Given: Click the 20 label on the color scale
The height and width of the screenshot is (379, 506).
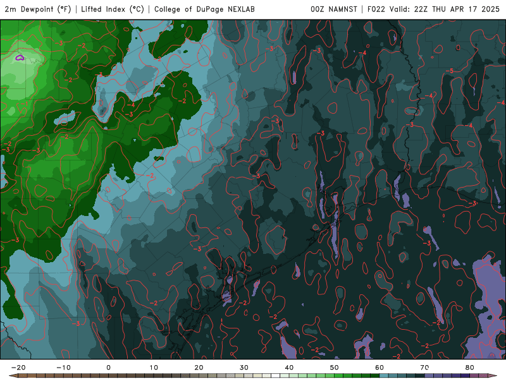Looking at the screenshot, I should [199, 368].
